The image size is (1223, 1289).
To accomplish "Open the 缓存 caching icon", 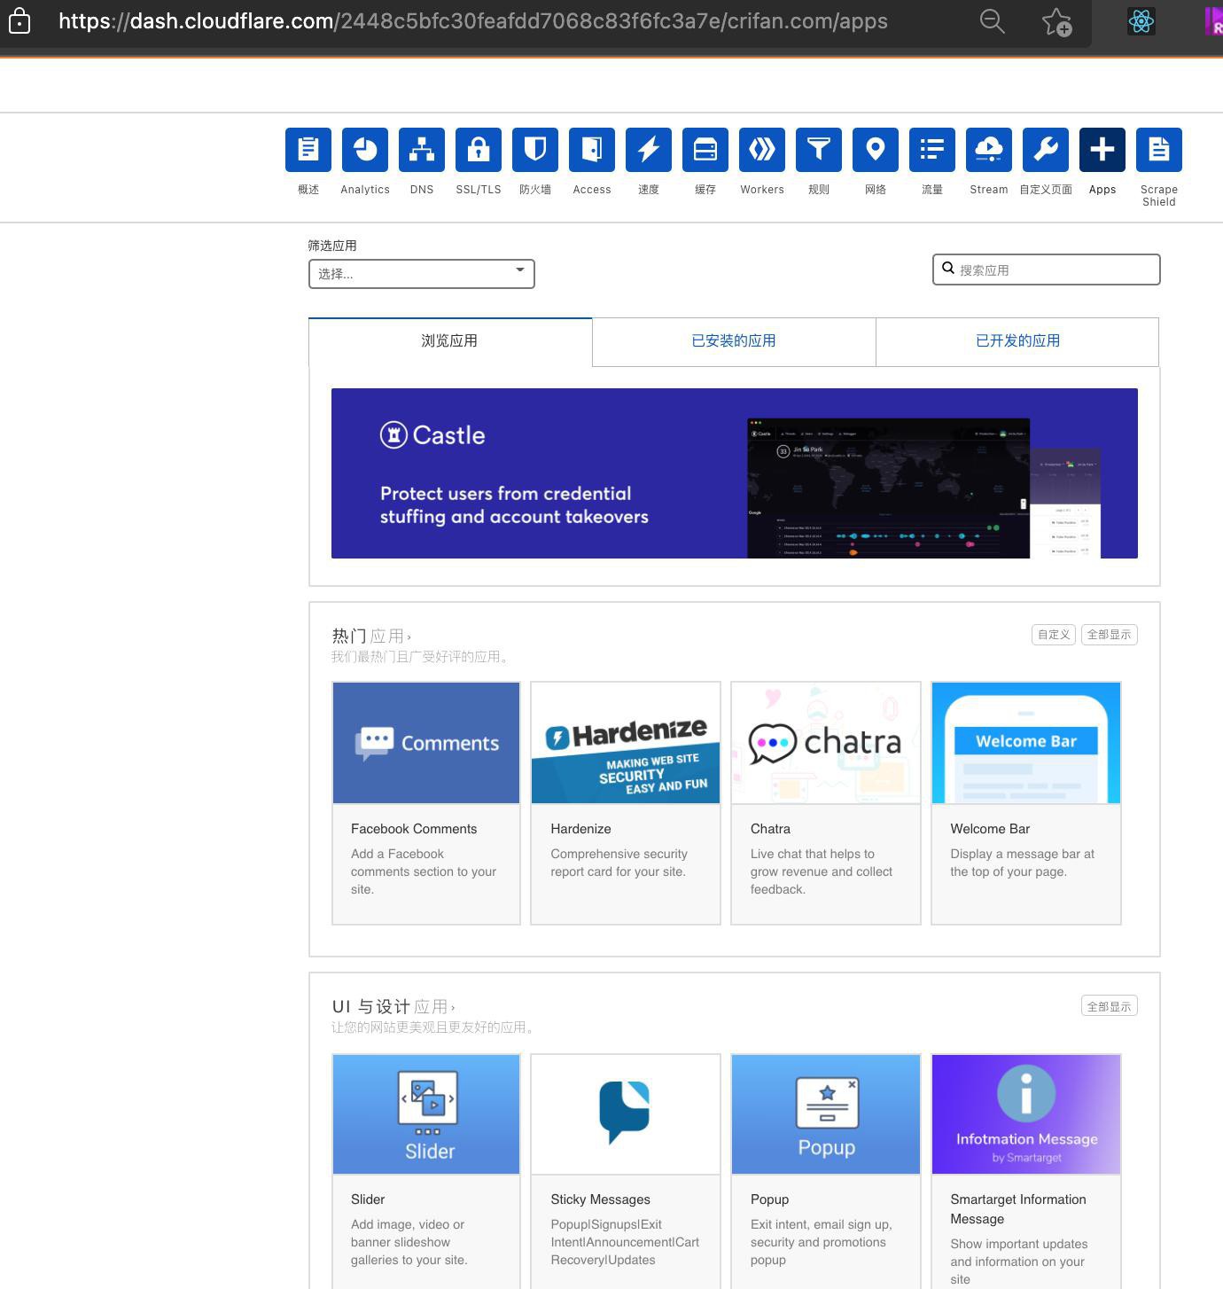I will [x=705, y=150].
